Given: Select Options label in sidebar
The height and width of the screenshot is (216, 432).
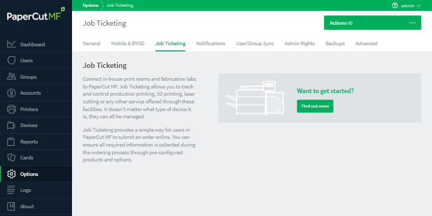Looking at the screenshot, I should 29,174.
